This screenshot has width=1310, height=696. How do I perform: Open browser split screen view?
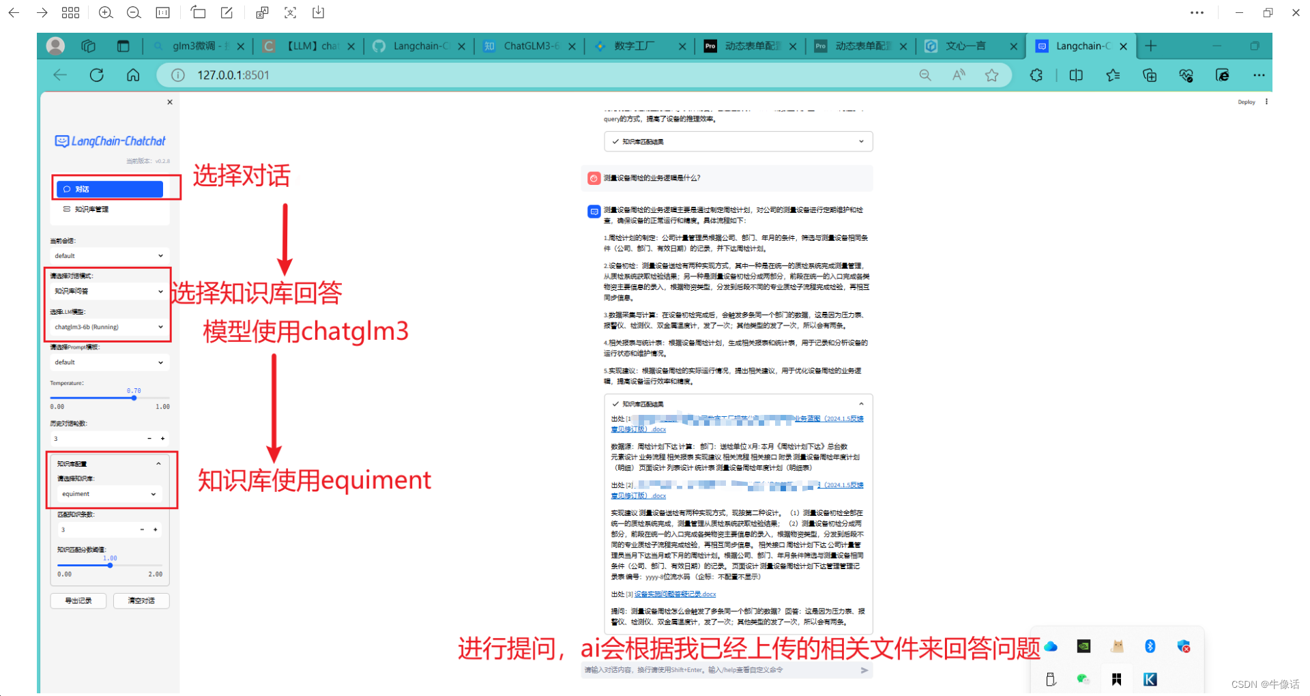tap(1076, 75)
